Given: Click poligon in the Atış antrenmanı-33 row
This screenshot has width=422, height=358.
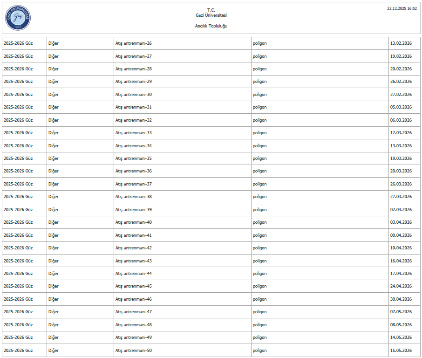Looking at the screenshot, I should [260, 133].
